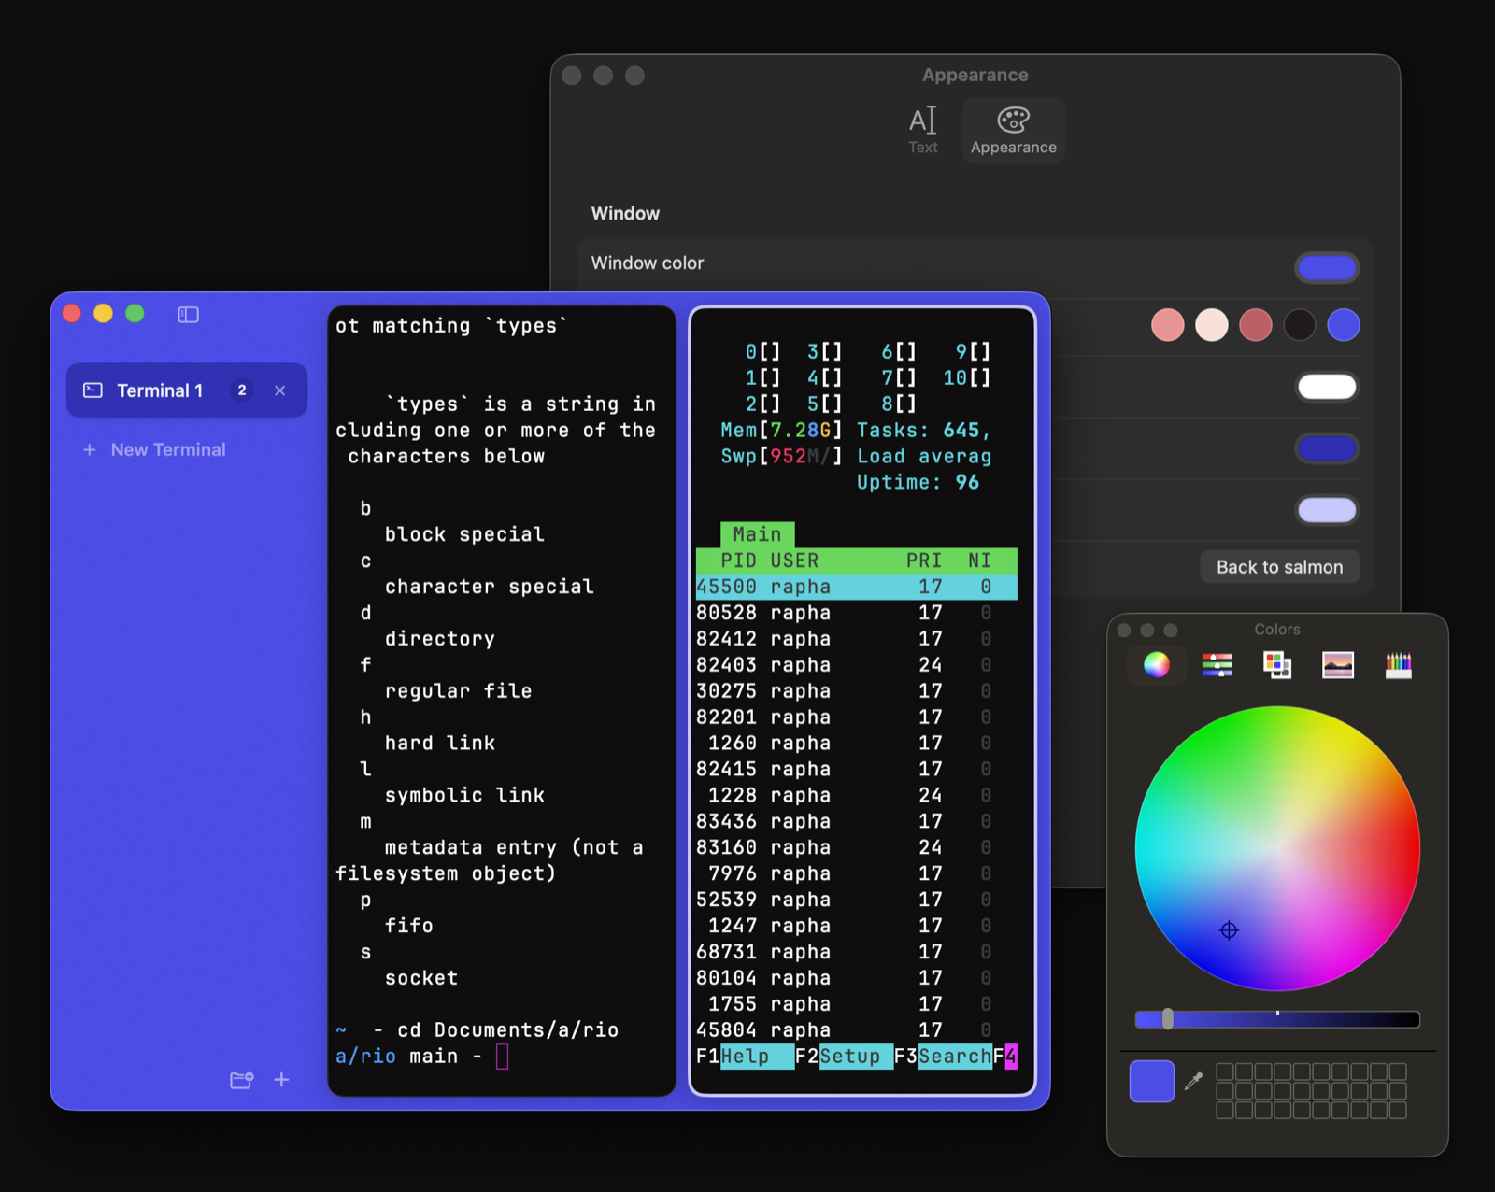Click the 'block special' line in left pane
The height and width of the screenshot is (1192, 1495).
click(464, 534)
